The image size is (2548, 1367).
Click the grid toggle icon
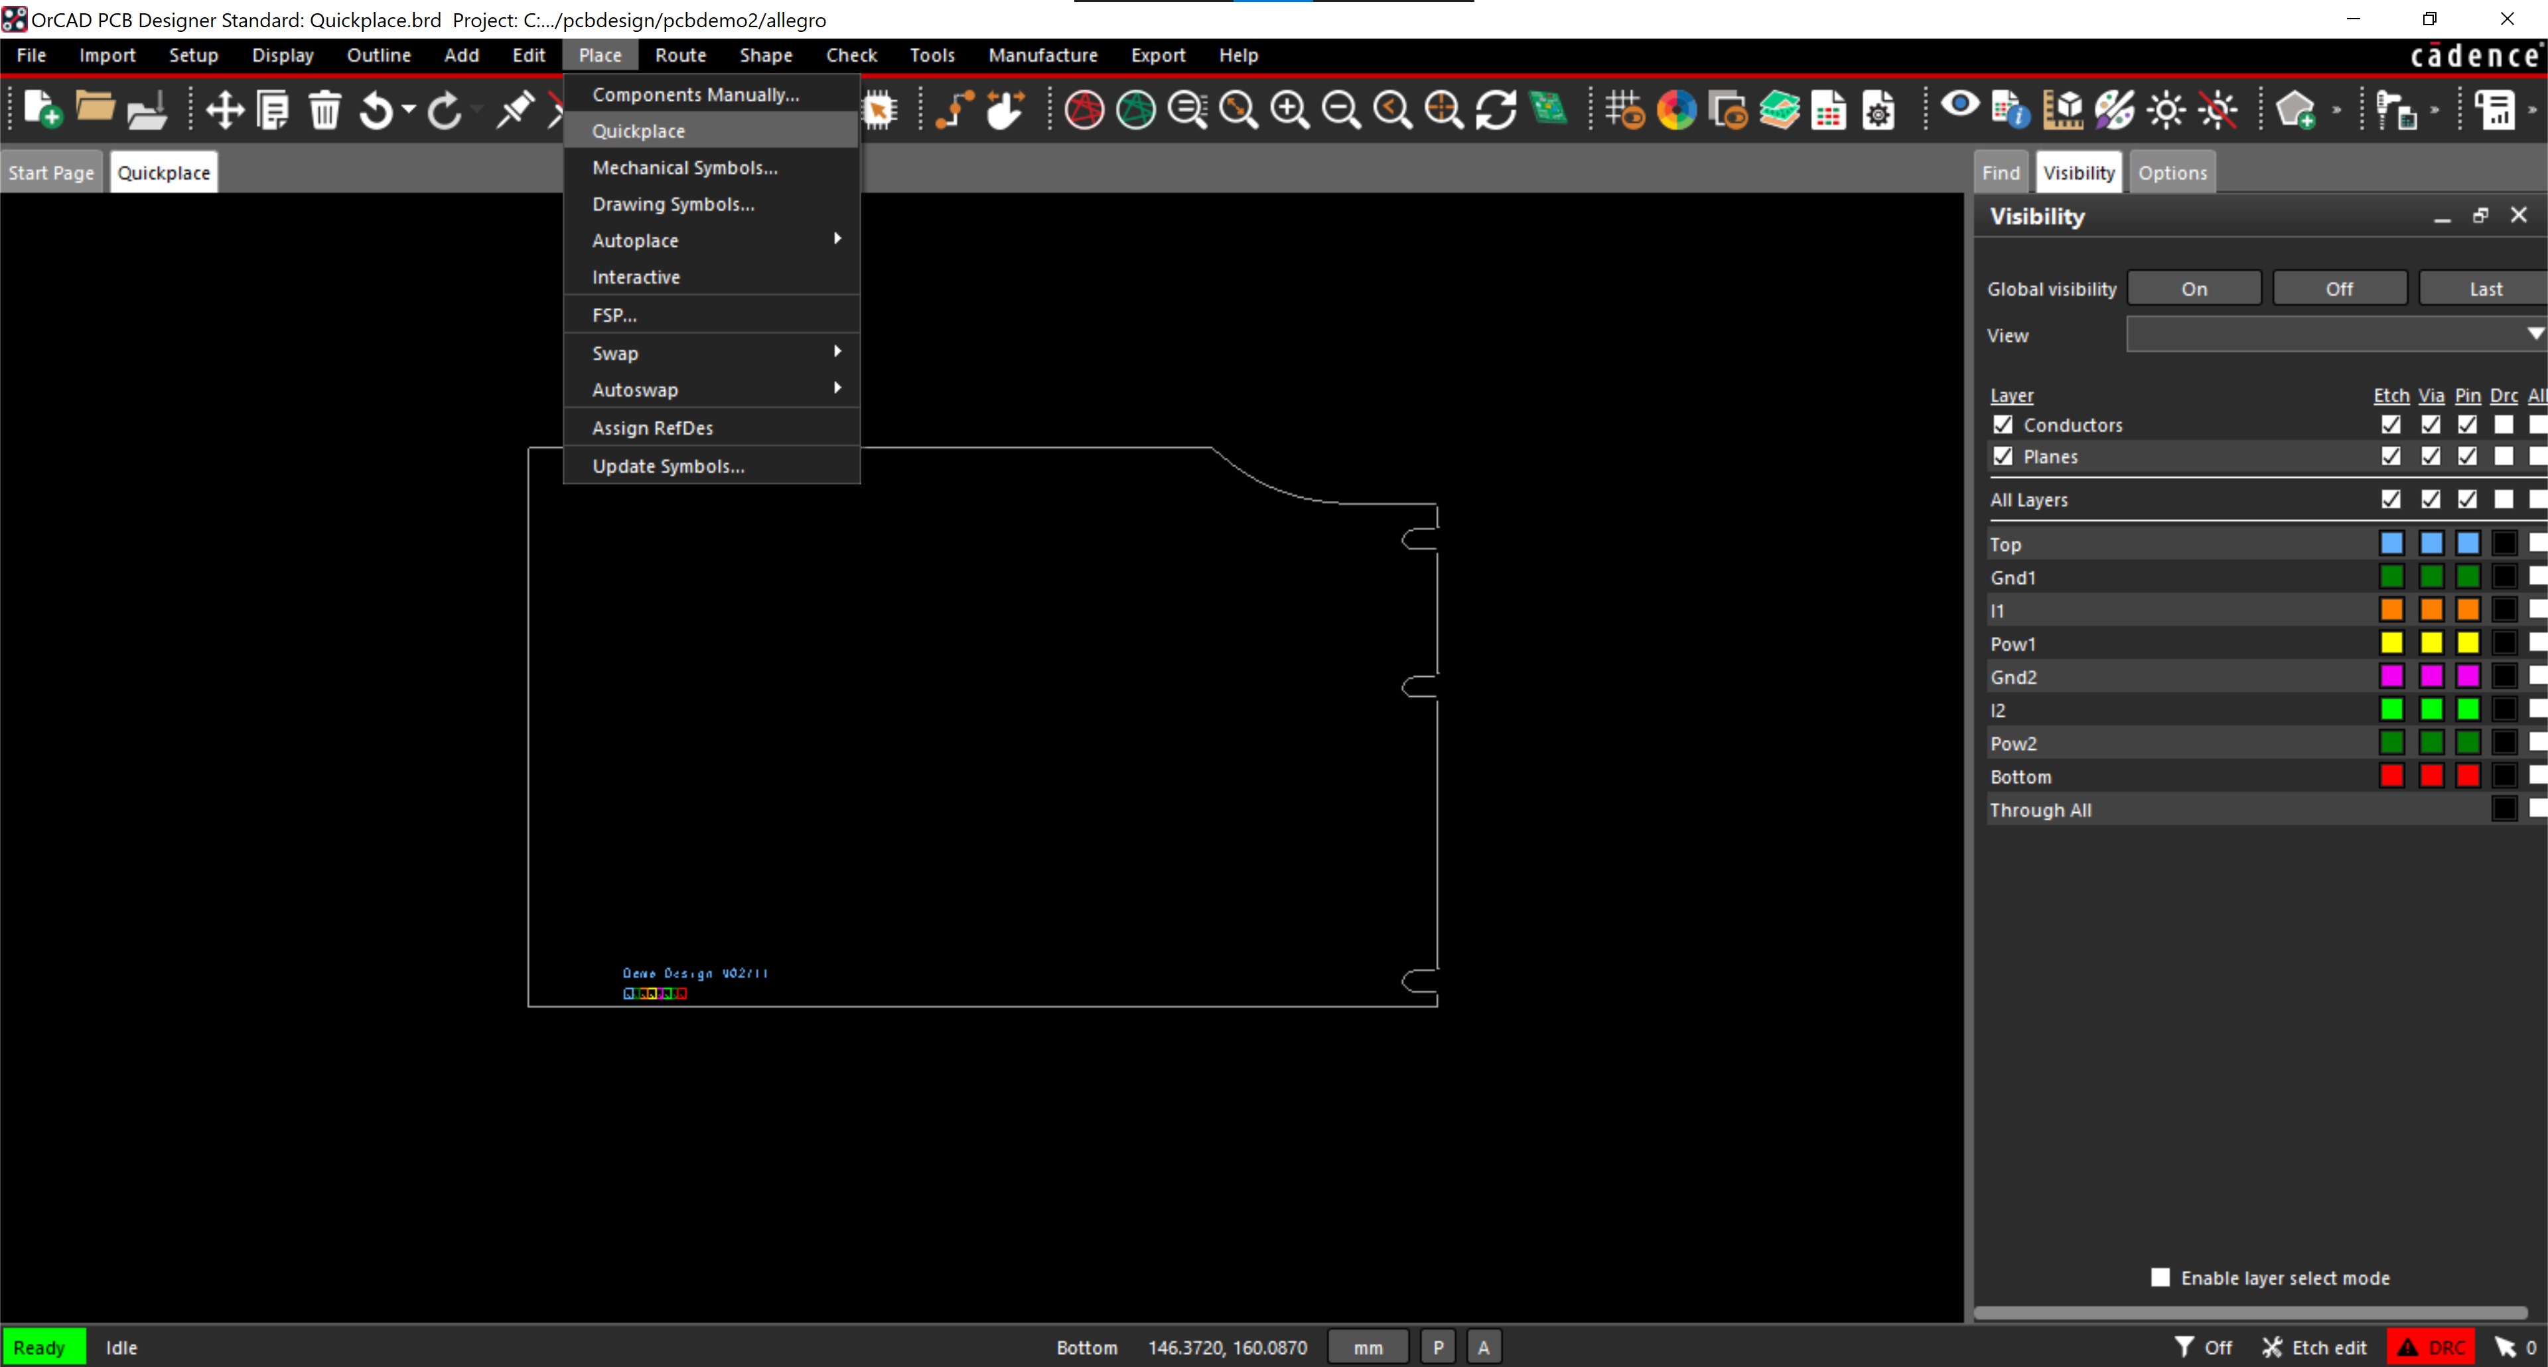pyautogui.click(x=1625, y=109)
